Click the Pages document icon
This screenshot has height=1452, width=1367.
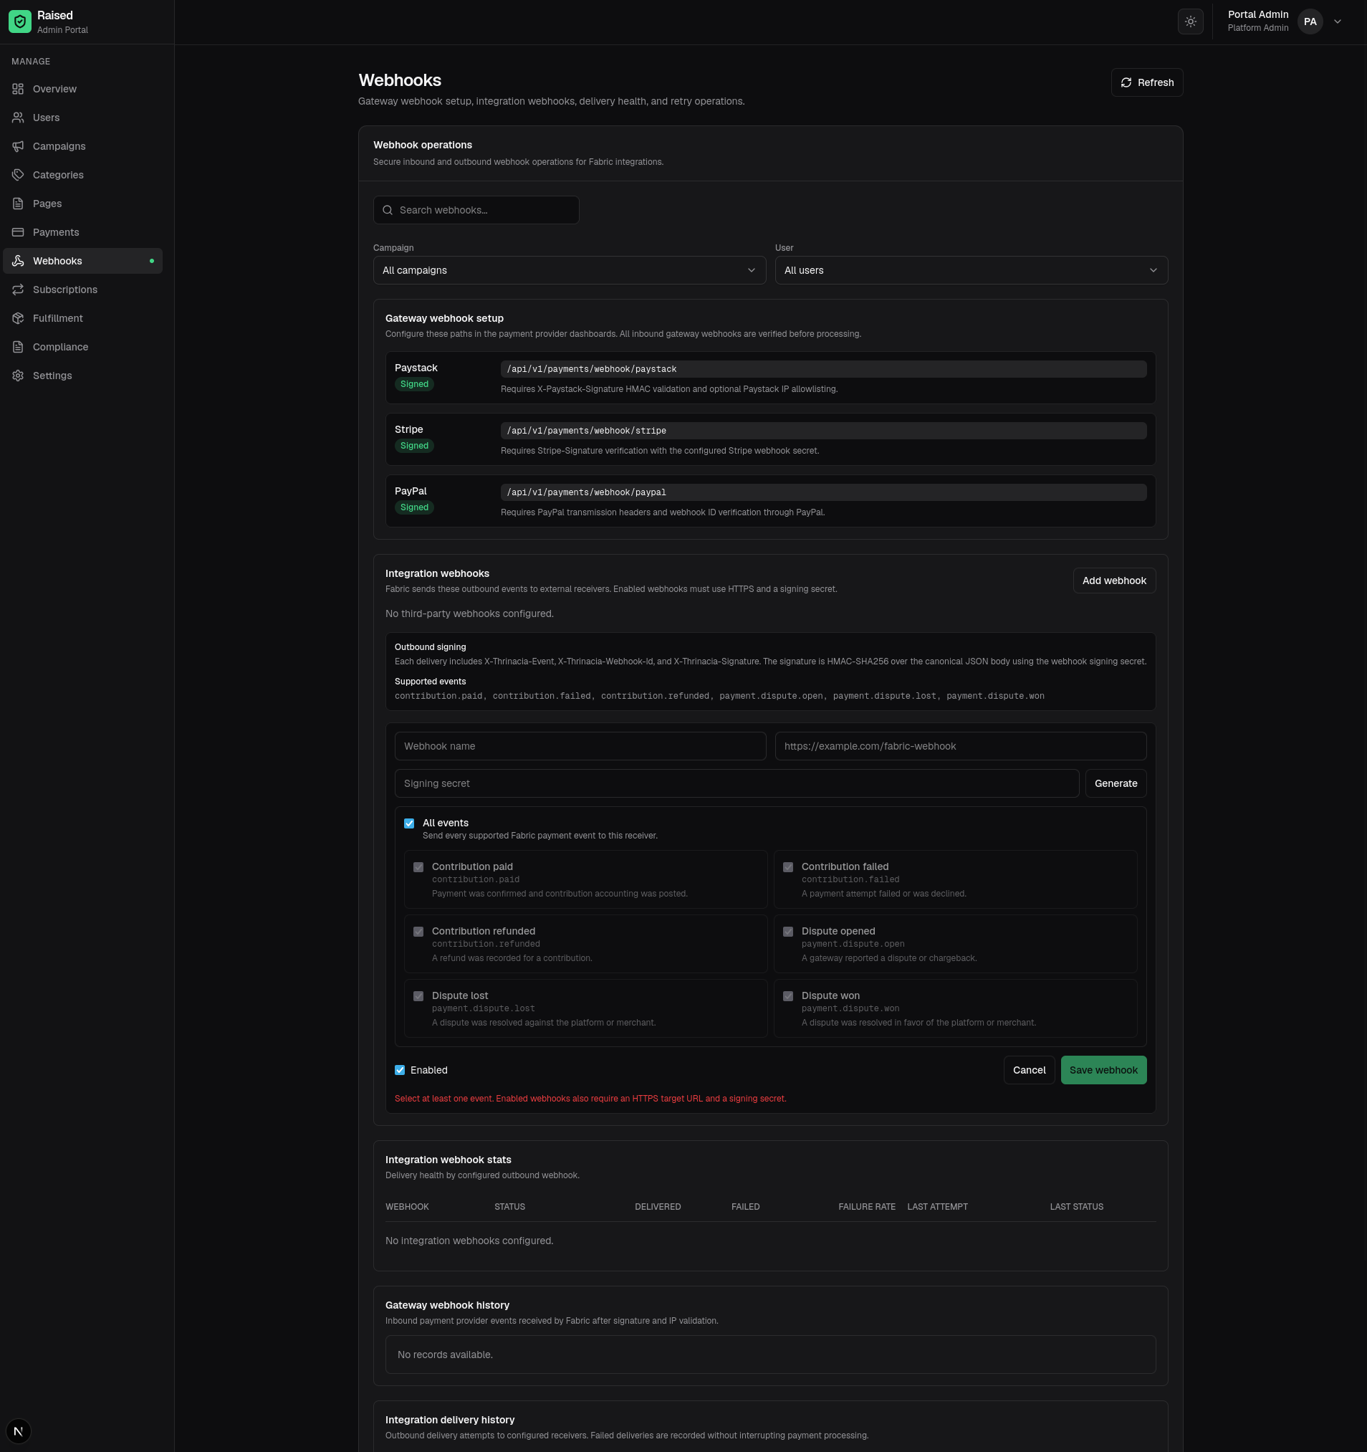click(x=18, y=204)
